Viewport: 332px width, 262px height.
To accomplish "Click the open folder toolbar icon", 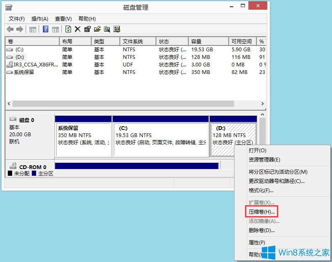I will point(97,29).
